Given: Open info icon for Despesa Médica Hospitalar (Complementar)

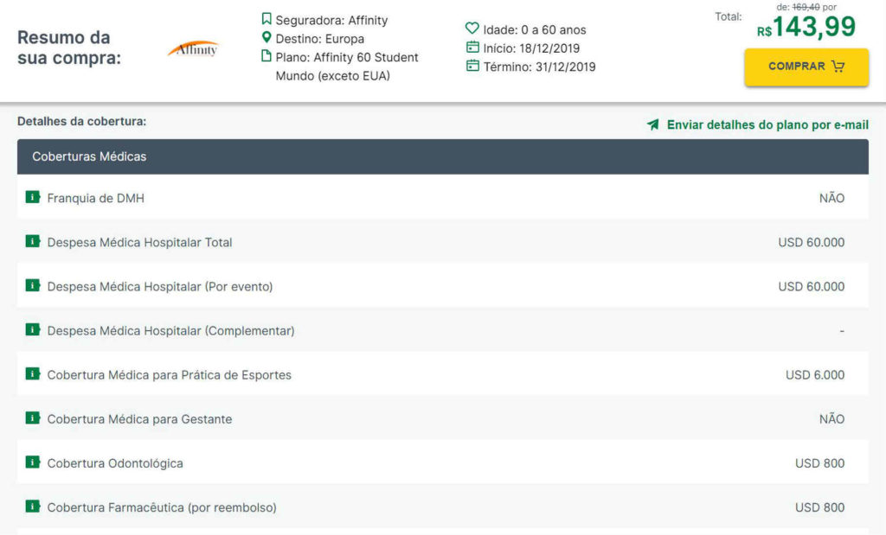Looking at the screenshot, I should (x=33, y=329).
